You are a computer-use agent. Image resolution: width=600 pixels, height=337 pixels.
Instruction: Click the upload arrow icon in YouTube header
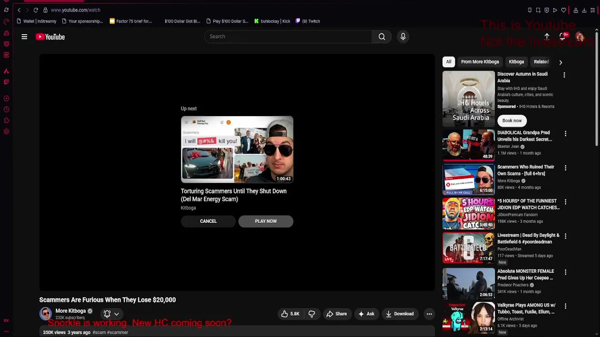(547, 37)
